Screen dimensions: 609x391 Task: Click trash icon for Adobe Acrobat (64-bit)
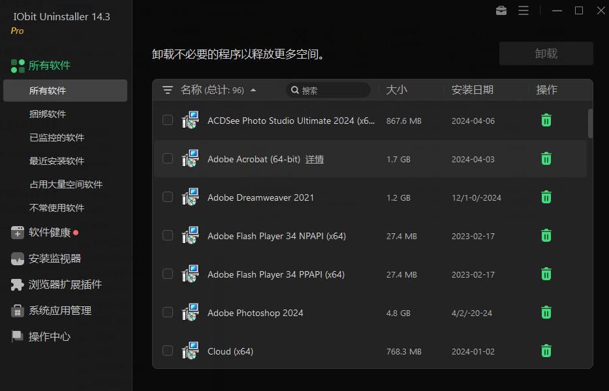(x=546, y=158)
